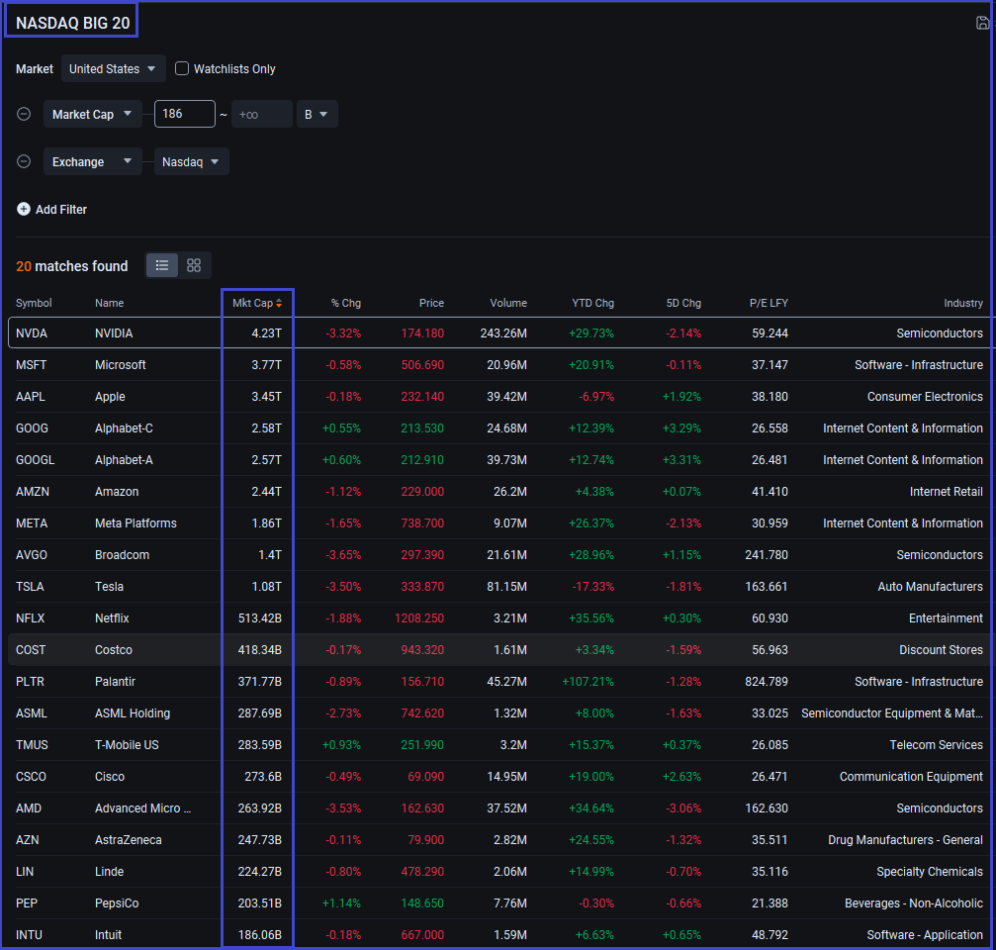Click the minimum market cap field with 186
The image size is (996, 950).
pos(184,115)
